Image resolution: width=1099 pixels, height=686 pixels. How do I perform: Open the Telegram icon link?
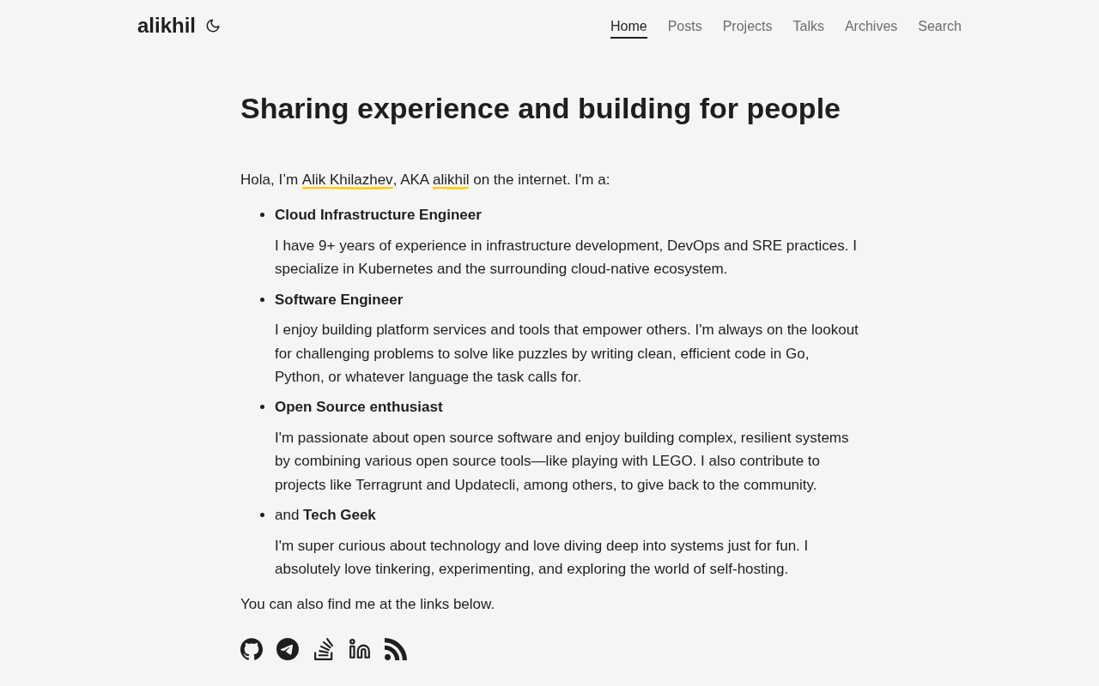tap(288, 649)
